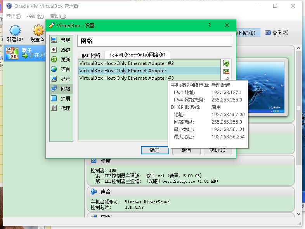Viewport: 305px width, 229px height.
Task: Open 网络 (Network) settings category
Action: pyautogui.click(x=61, y=89)
